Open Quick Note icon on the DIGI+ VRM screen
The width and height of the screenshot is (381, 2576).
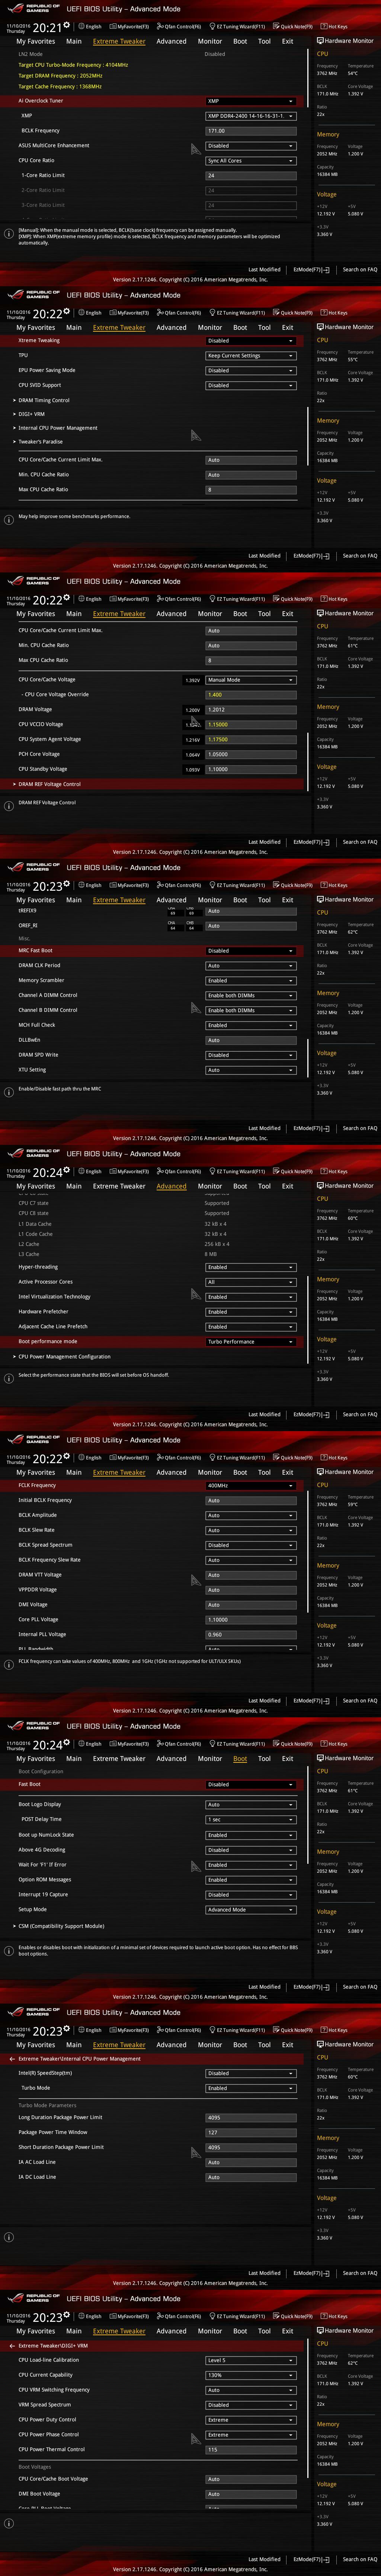tap(277, 2316)
